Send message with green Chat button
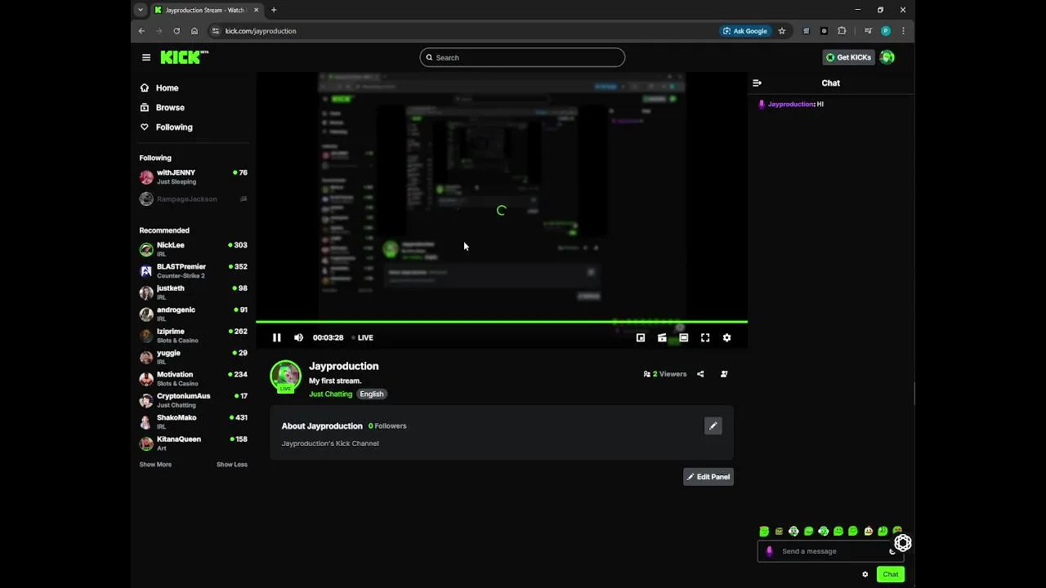1046x588 pixels. pyautogui.click(x=891, y=574)
